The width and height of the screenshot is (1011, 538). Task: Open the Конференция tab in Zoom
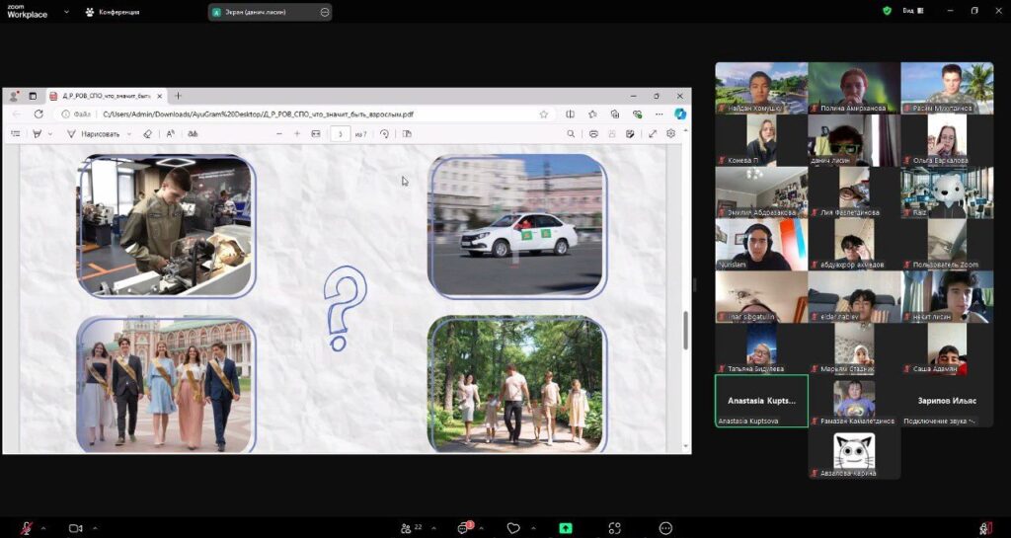pos(113,12)
